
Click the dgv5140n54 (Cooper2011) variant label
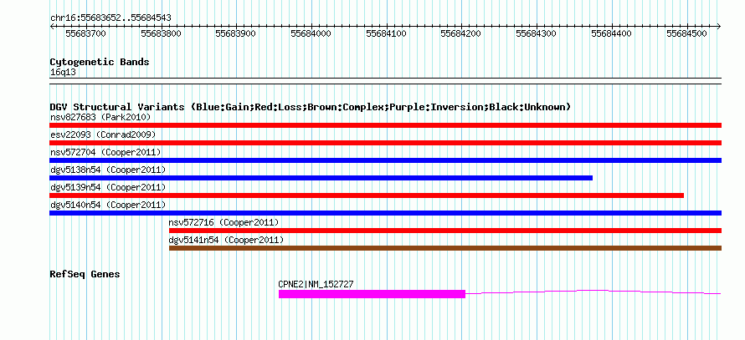tap(108, 205)
